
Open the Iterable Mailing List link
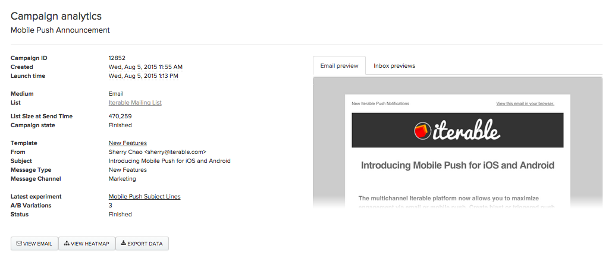tap(135, 102)
